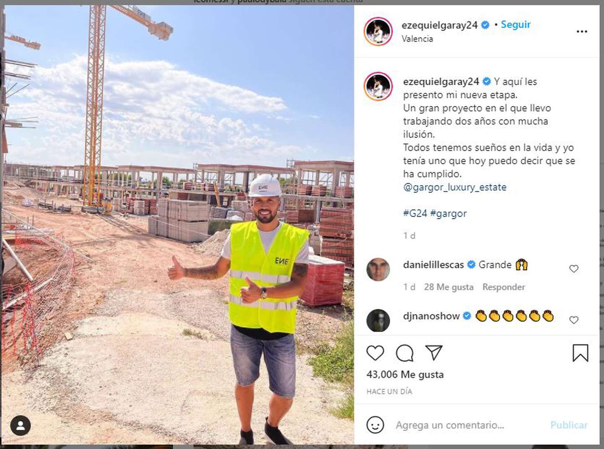604x449 pixels.
Task: Open ezequielgaray24 header profile picture
Action: click(378, 31)
